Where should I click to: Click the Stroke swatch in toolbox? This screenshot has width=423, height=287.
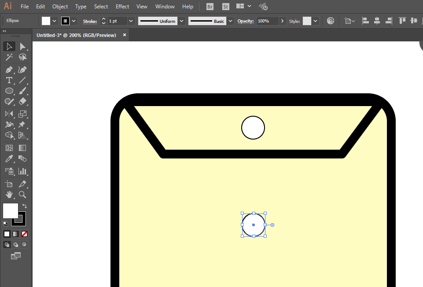click(22, 222)
